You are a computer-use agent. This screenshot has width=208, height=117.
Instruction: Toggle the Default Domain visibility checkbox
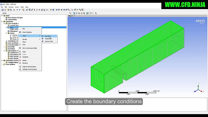point(9,27)
